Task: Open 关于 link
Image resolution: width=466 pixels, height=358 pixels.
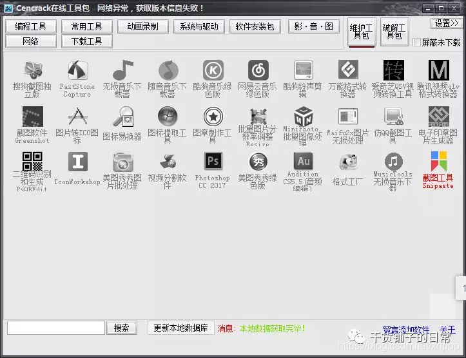Action: pyautogui.click(x=447, y=330)
